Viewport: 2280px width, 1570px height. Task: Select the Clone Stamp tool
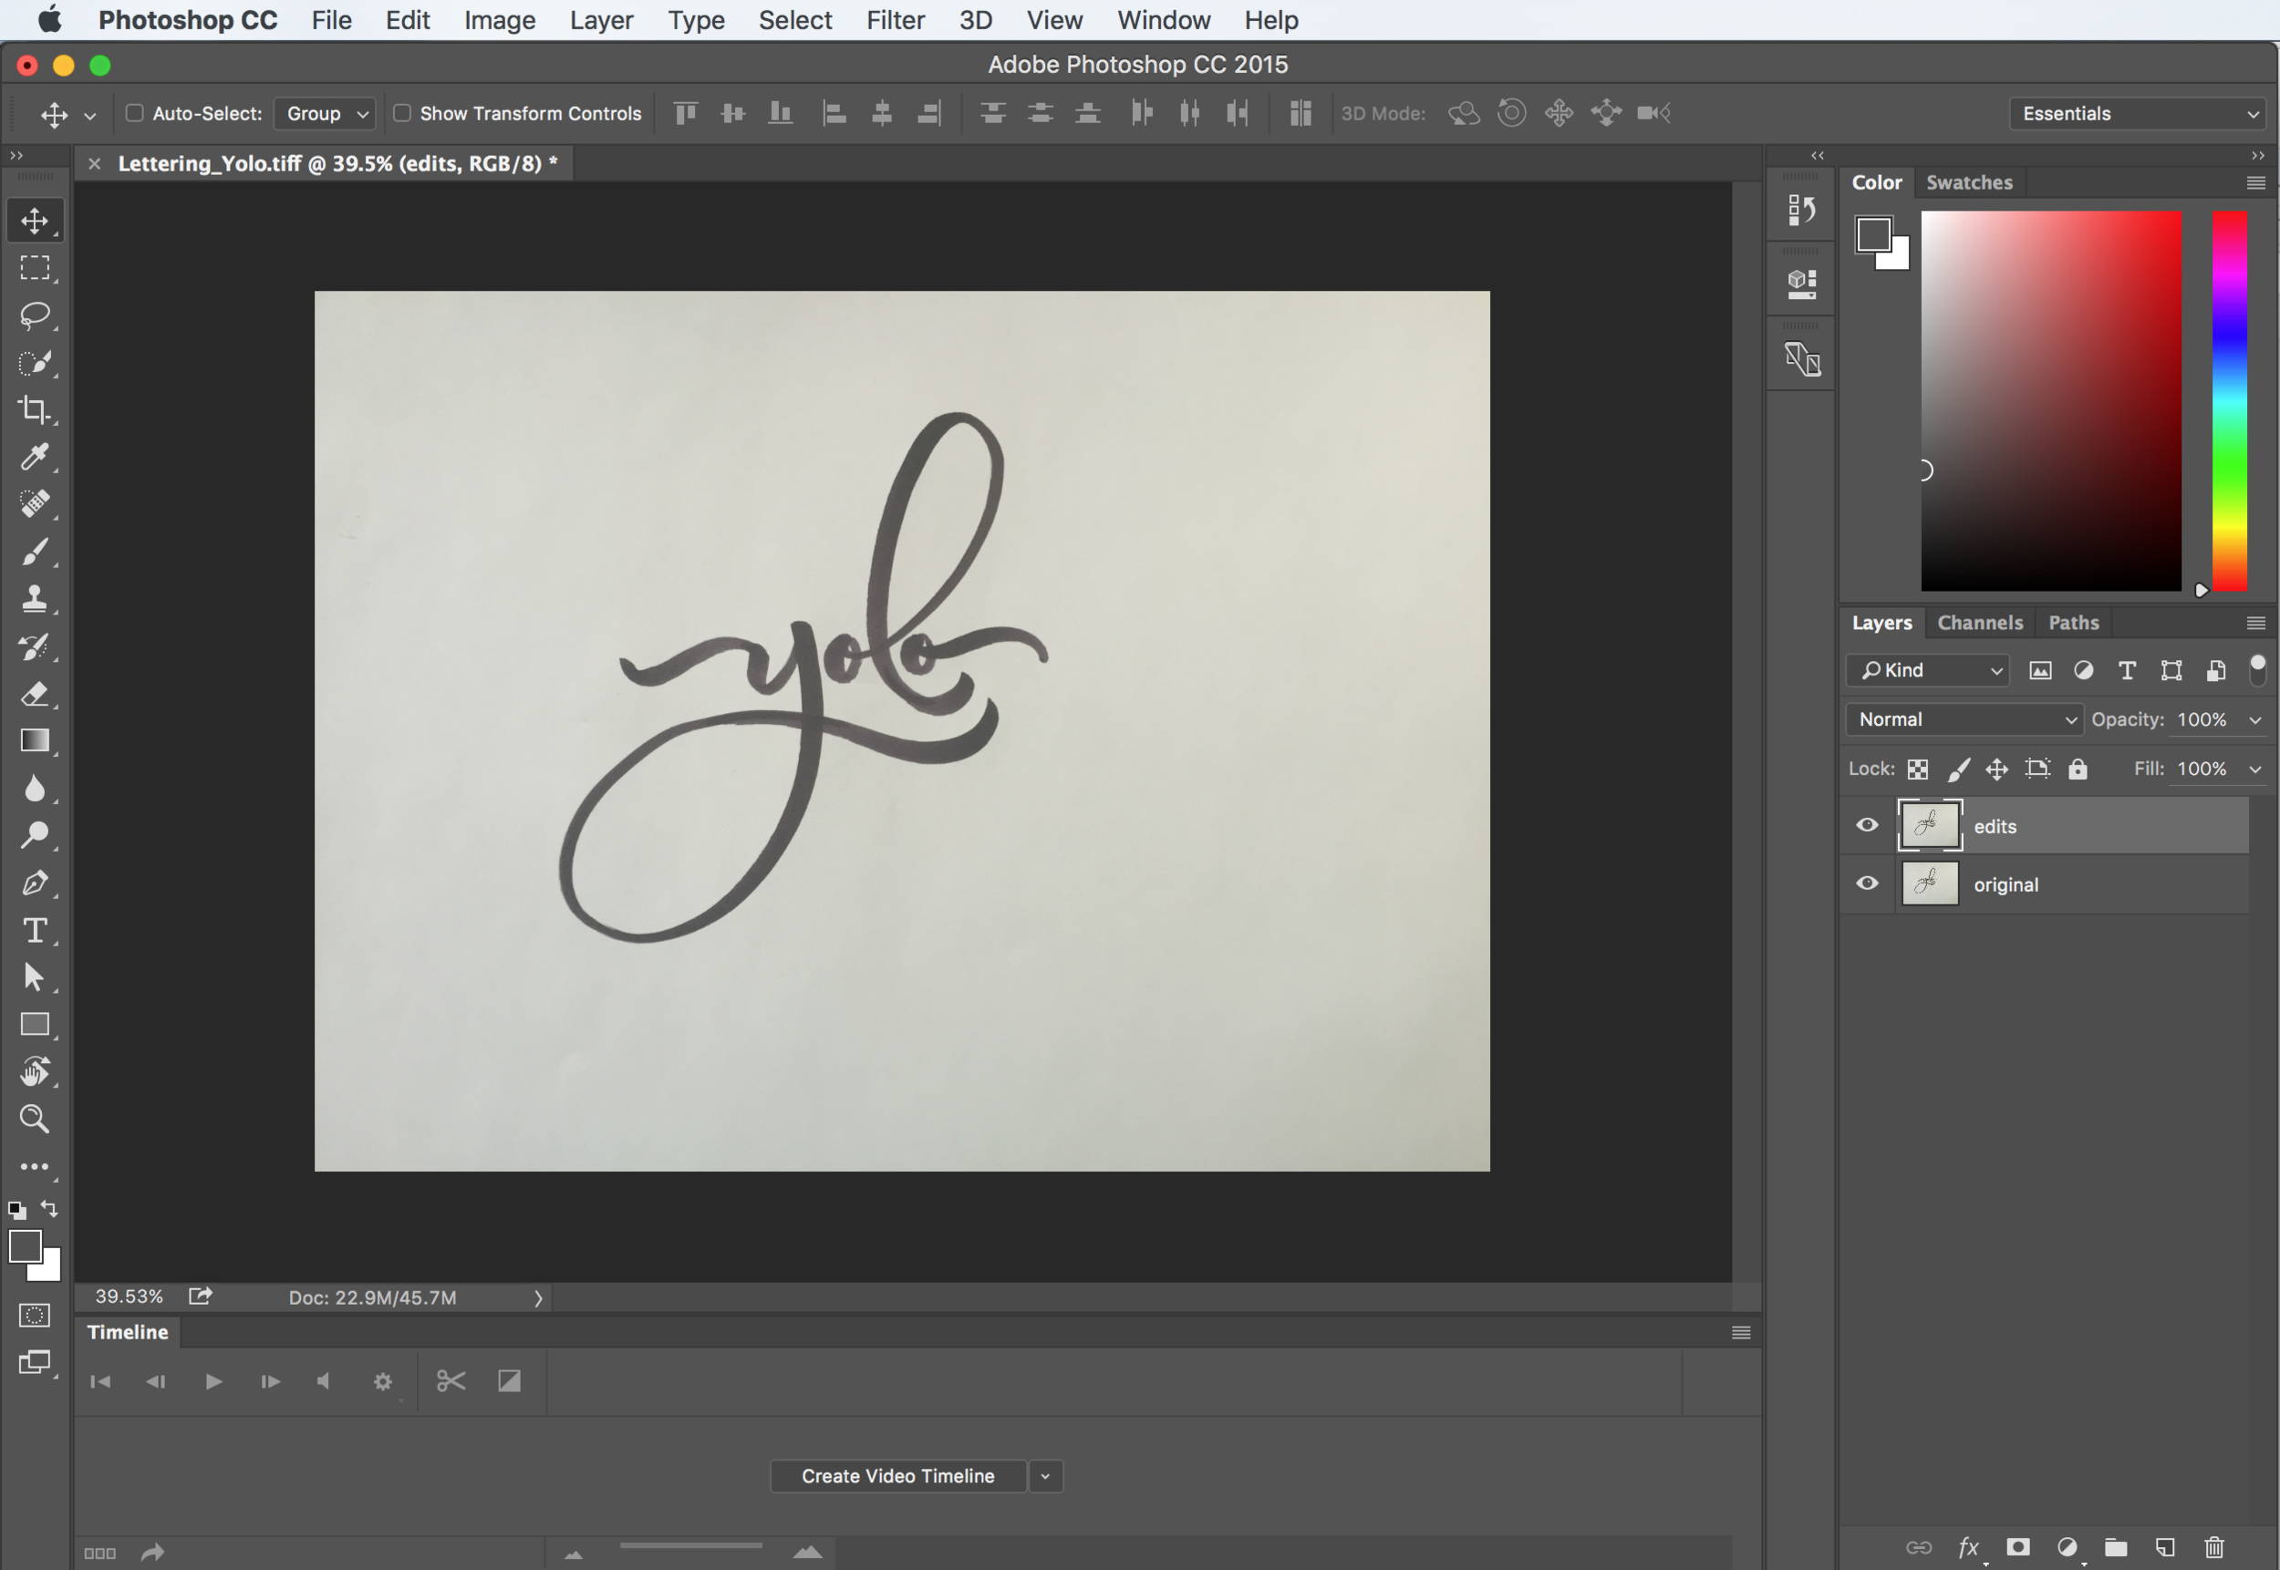36,598
